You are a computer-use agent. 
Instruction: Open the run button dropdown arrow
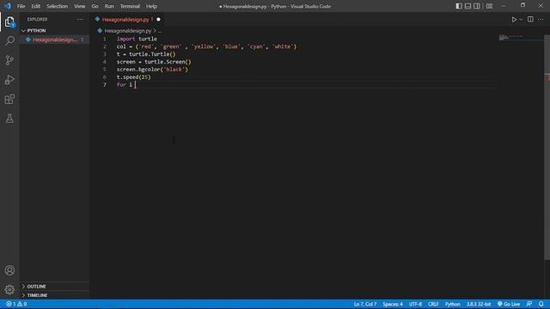click(521, 20)
